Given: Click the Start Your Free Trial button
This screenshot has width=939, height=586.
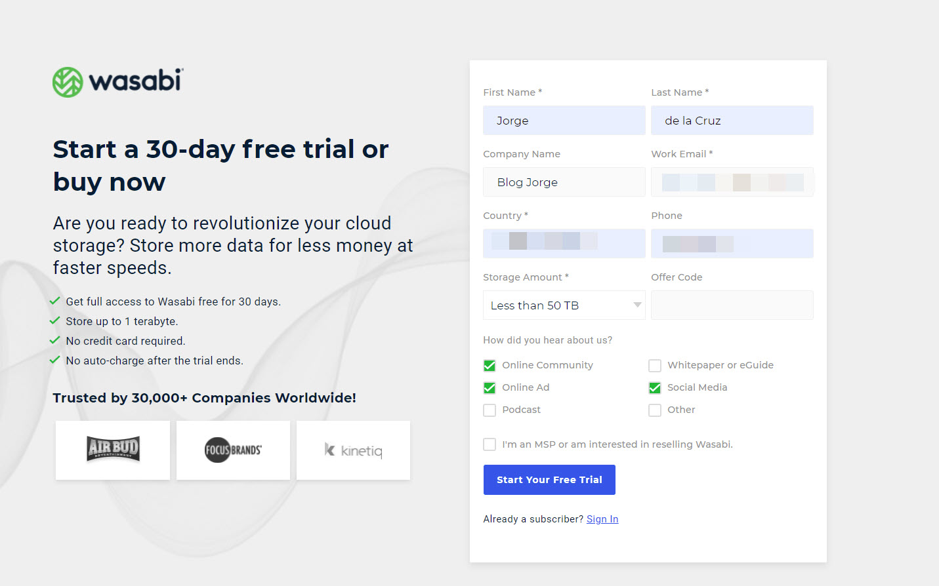Looking at the screenshot, I should tap(549, 480).
